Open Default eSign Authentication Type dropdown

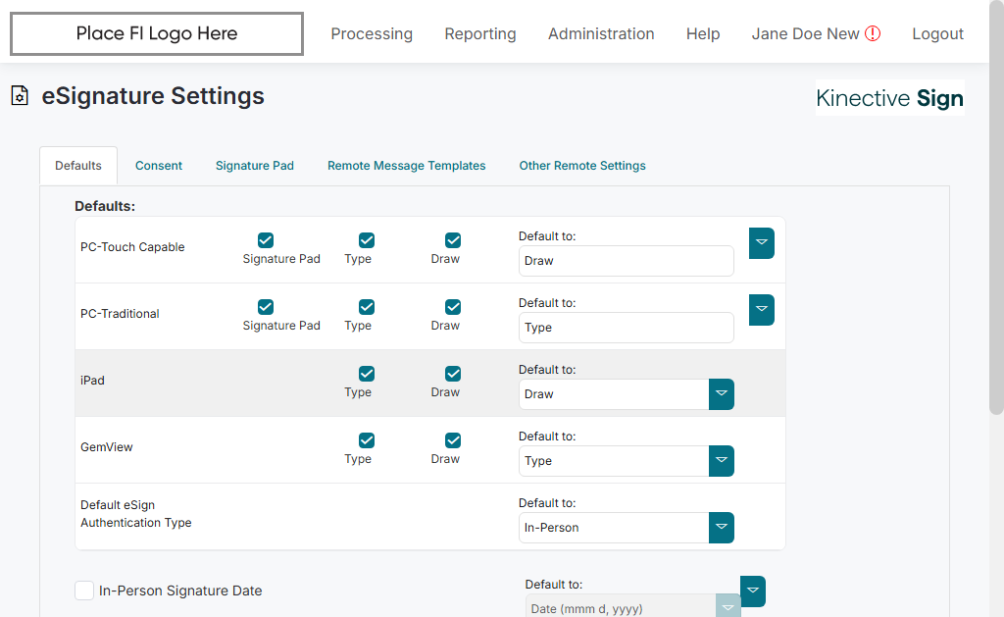click(721, 528)
